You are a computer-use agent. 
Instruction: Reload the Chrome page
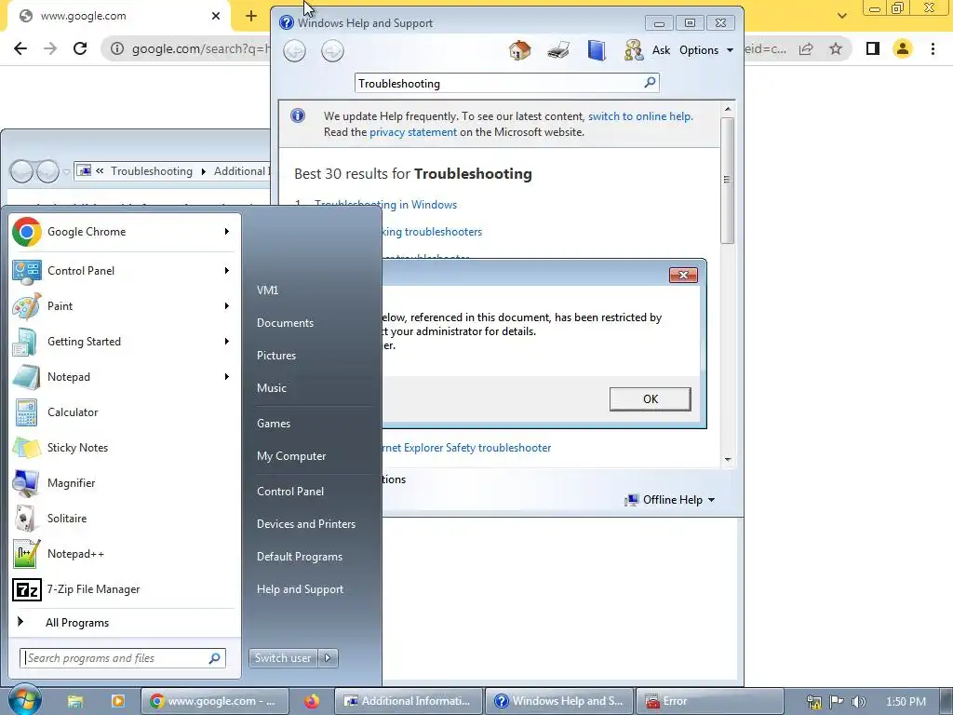[80, 48]
